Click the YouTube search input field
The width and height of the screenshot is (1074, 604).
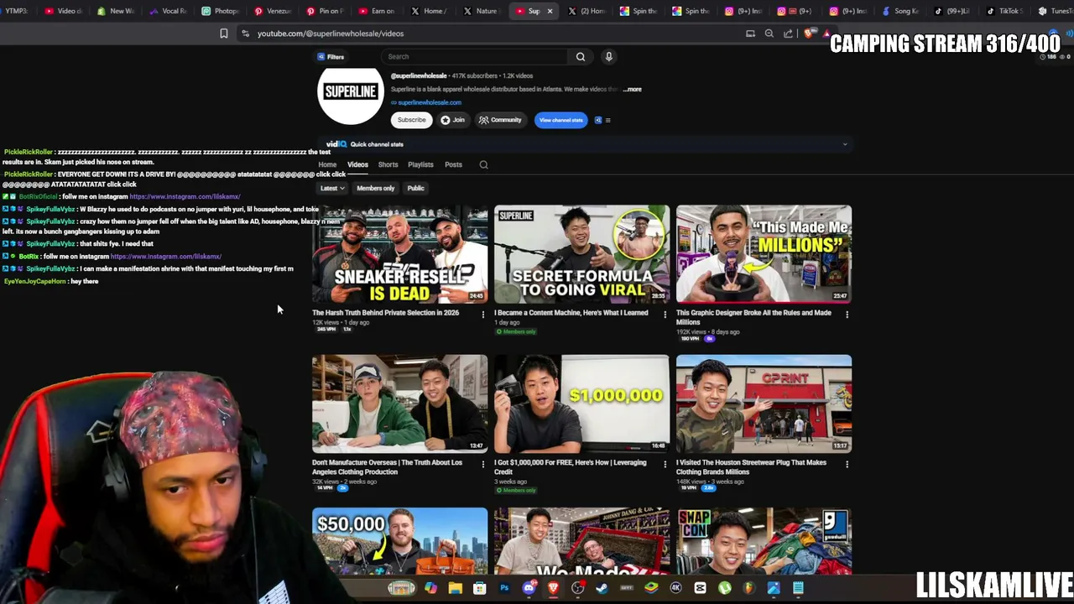point(474,57)
